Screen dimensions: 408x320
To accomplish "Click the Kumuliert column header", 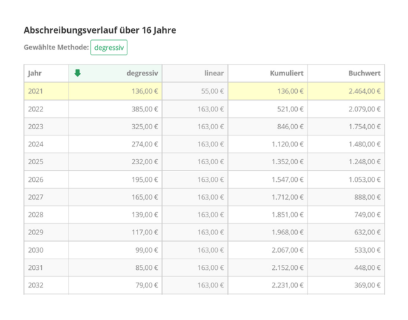I will point(286,74).
